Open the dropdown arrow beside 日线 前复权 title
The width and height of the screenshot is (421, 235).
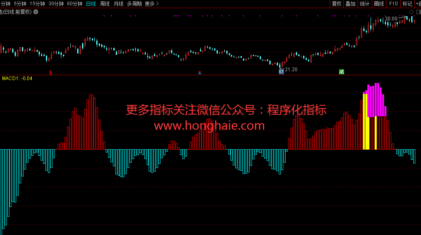[x=36, y=12]
